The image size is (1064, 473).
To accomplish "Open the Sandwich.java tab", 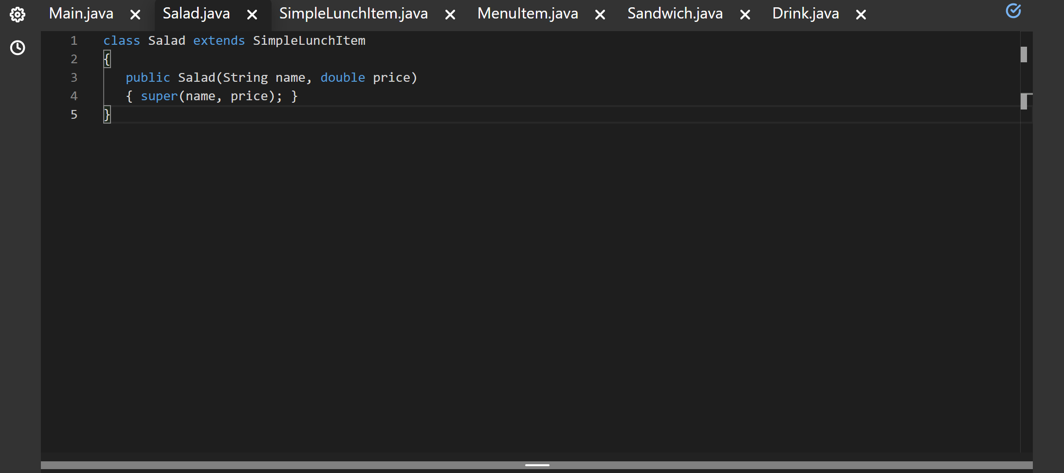I will coord(676,14).
